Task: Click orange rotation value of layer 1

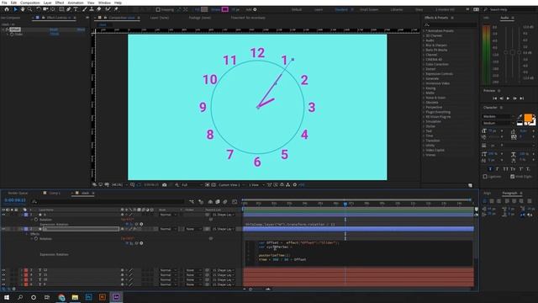Action: point(127,220)
